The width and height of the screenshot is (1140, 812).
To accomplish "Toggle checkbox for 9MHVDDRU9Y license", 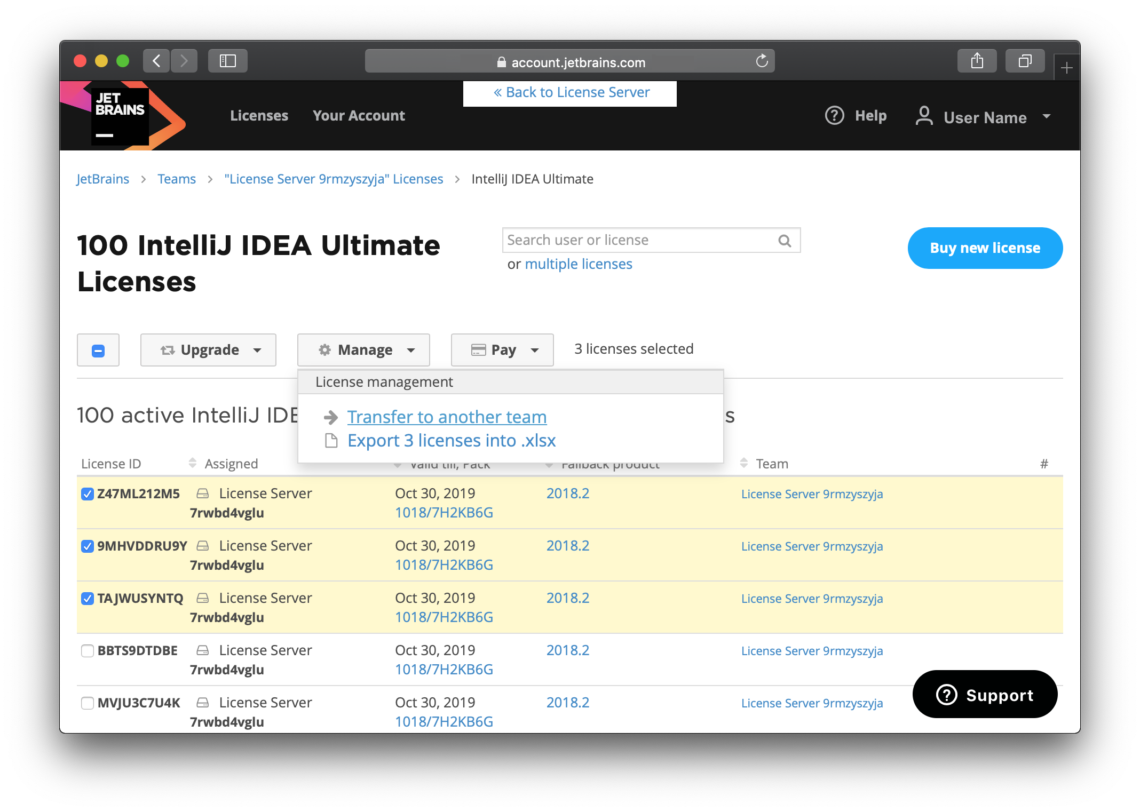I will coord(86,546).
